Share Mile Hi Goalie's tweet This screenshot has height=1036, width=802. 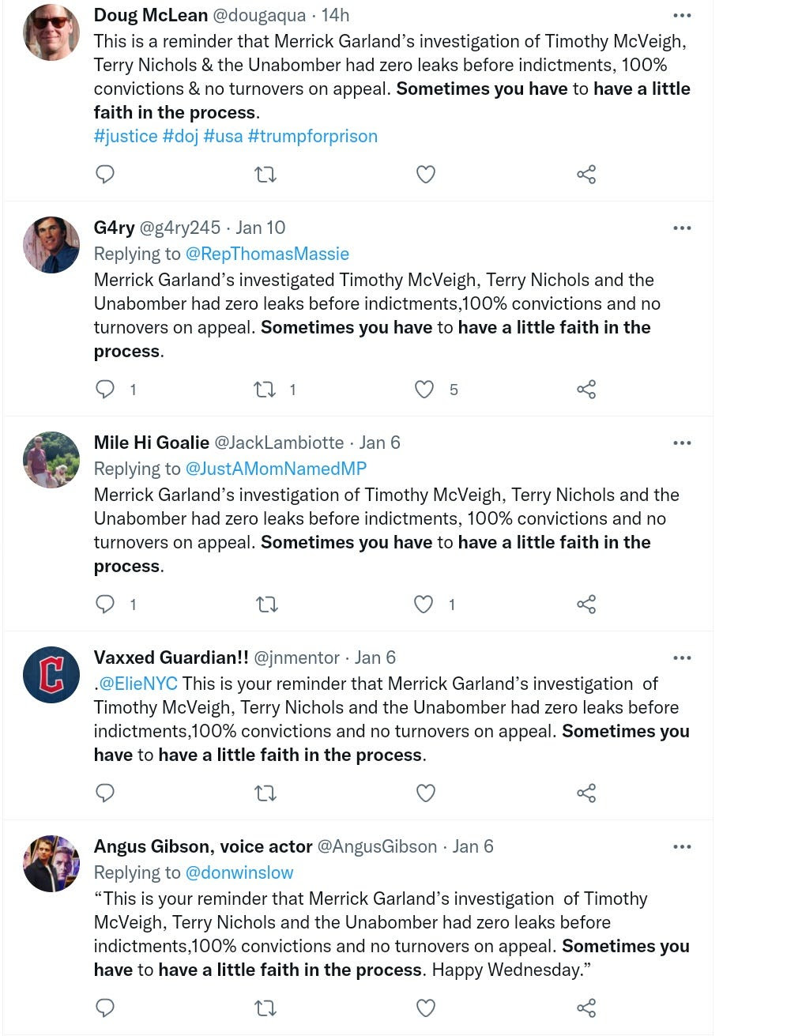pos(586,604)
